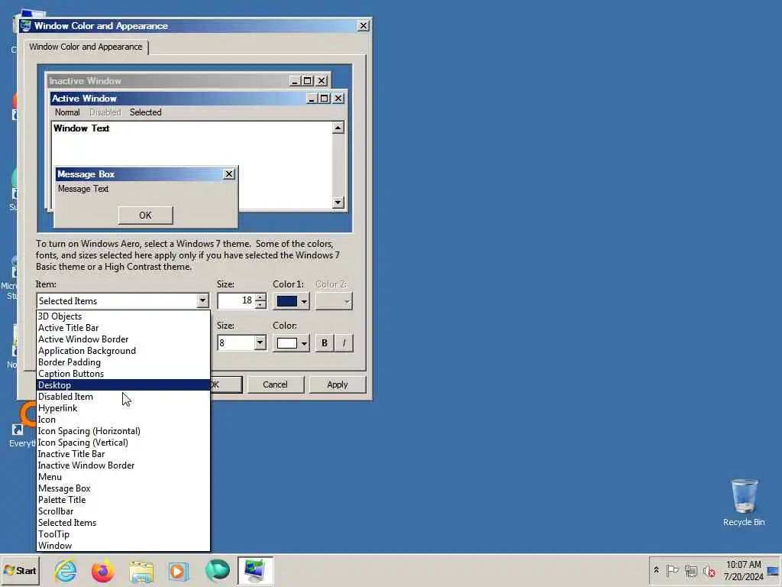
Task: Choose 'Disabled Item' from the list
Action: point(123,397)
